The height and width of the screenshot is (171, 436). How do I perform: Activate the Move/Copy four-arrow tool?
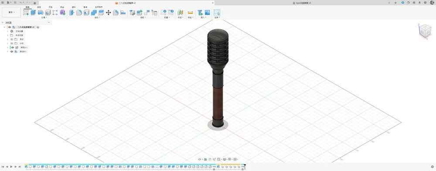click(109, 13)
